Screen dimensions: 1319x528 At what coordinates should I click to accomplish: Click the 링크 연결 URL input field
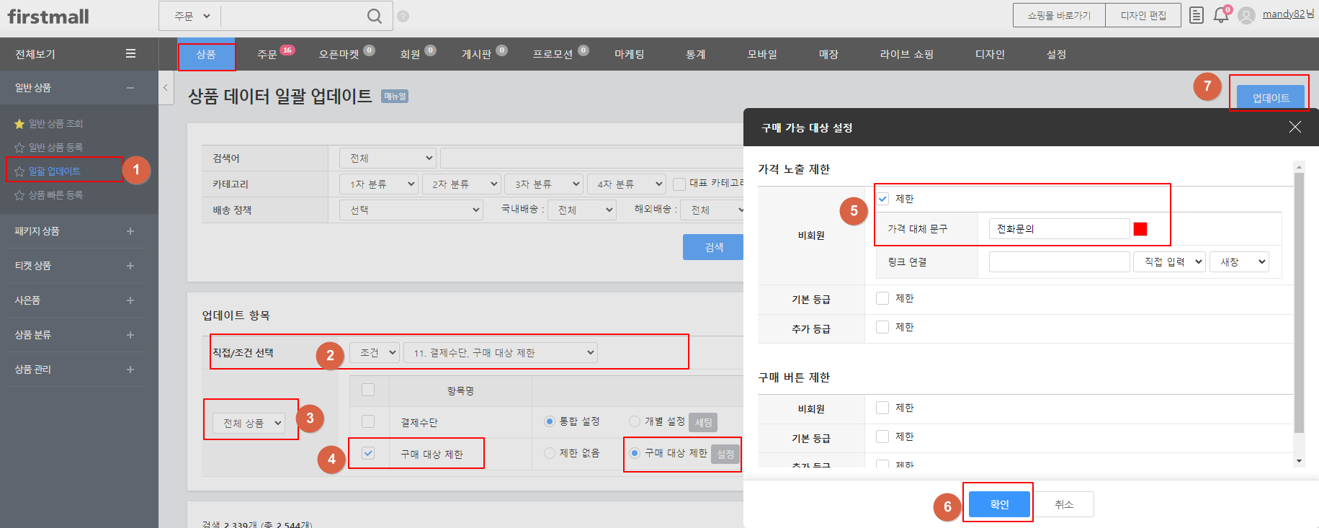click(1059, 262)
